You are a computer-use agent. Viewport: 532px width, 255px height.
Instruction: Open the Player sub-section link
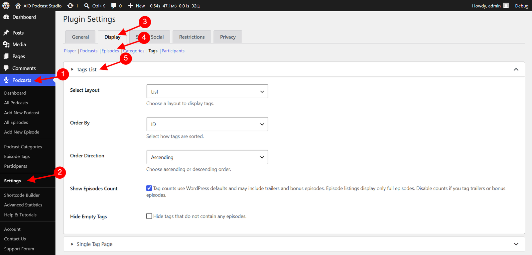(70, 51)
